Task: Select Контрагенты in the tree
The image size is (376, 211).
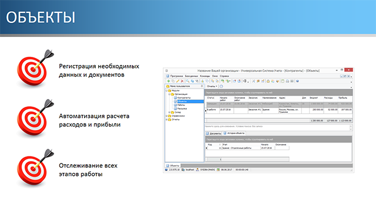Action: pyautogui.click(x=184, y=98)
